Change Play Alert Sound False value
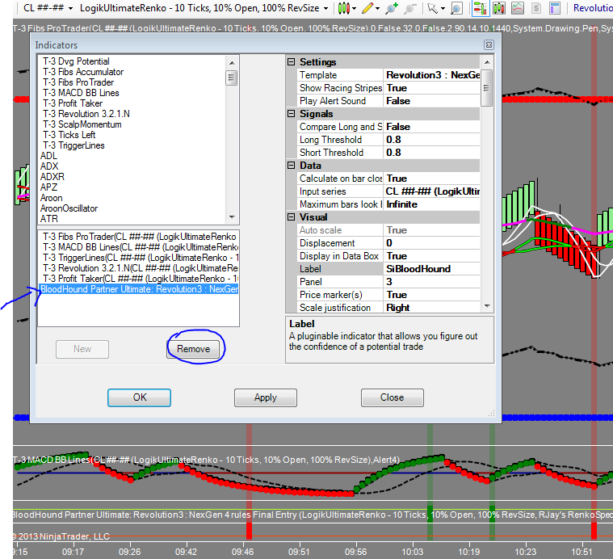613x559 pixels. tap(431, 101)
